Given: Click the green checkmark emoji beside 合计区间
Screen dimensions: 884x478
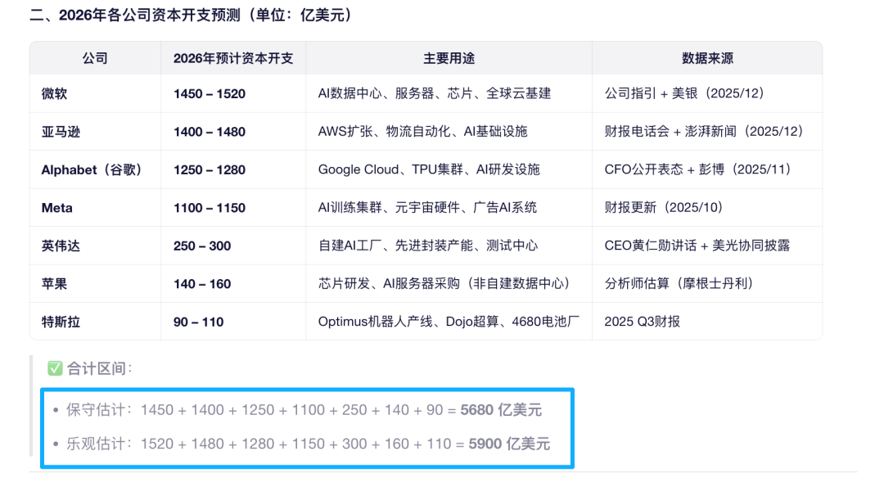Looking at the screenshot, I should tap(55, 368).
